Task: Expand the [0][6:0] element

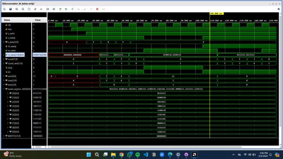Action: click(x=8, y=93)
